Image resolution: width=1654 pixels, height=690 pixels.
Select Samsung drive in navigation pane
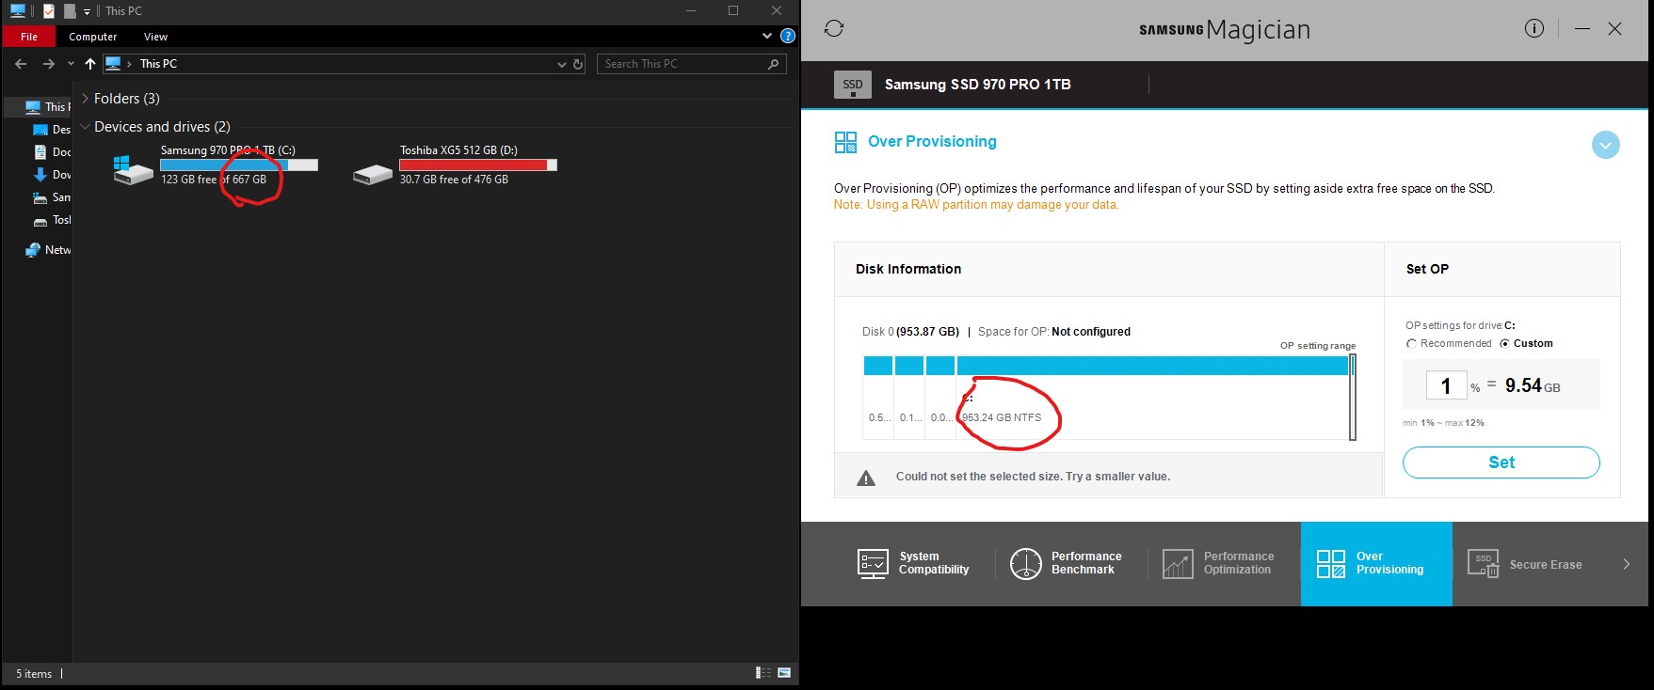point(52,197)
